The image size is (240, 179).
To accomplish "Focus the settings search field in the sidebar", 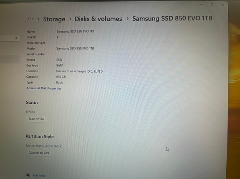I will point(9,38).
